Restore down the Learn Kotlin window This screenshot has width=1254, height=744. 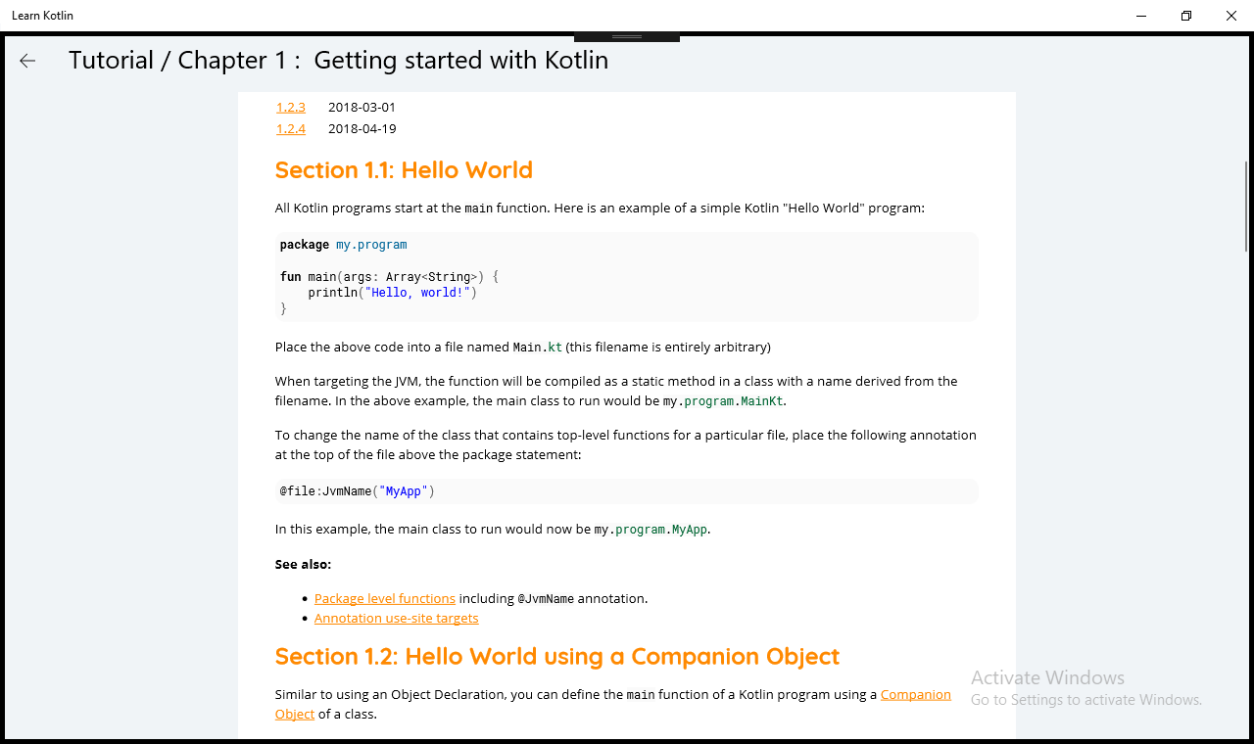coord(1186,16)
